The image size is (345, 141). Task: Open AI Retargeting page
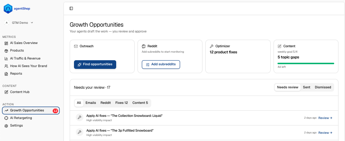21,118
